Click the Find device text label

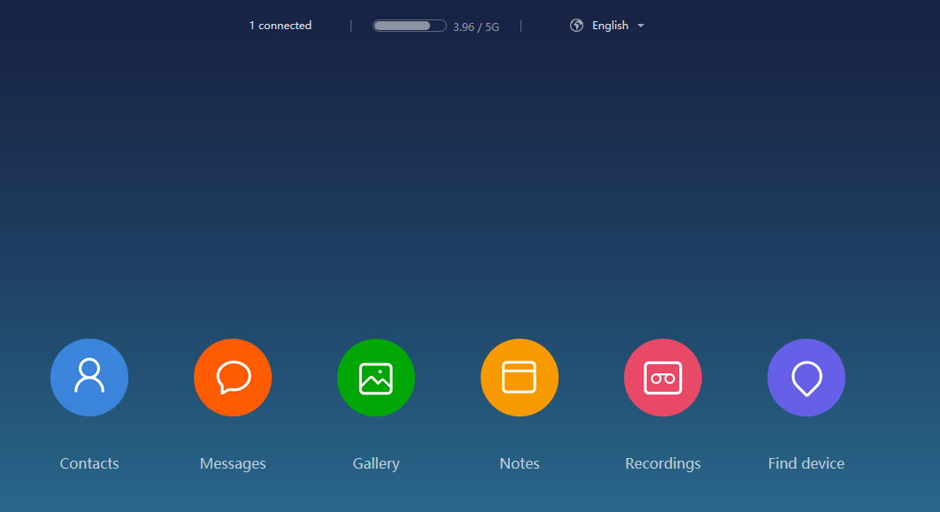tap(806, 463)
